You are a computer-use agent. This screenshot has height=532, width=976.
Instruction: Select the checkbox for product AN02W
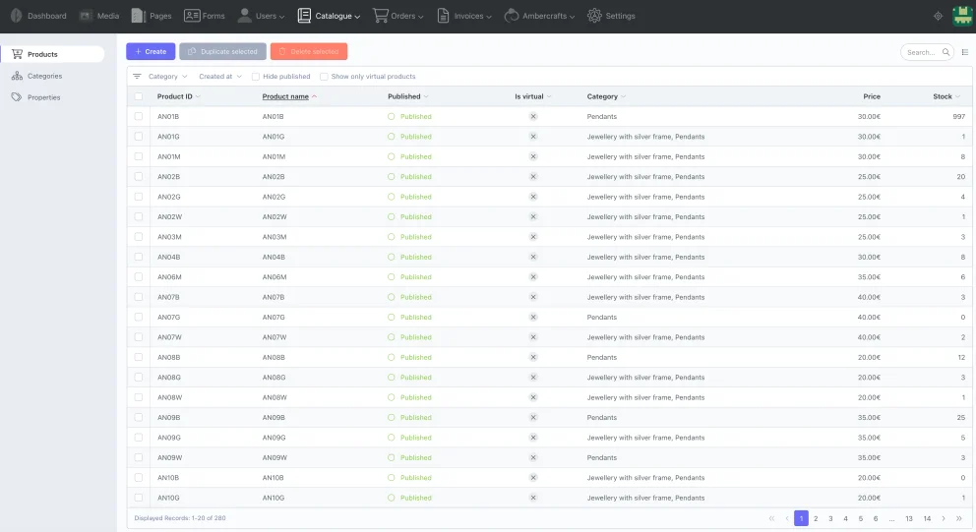point(138,216)
